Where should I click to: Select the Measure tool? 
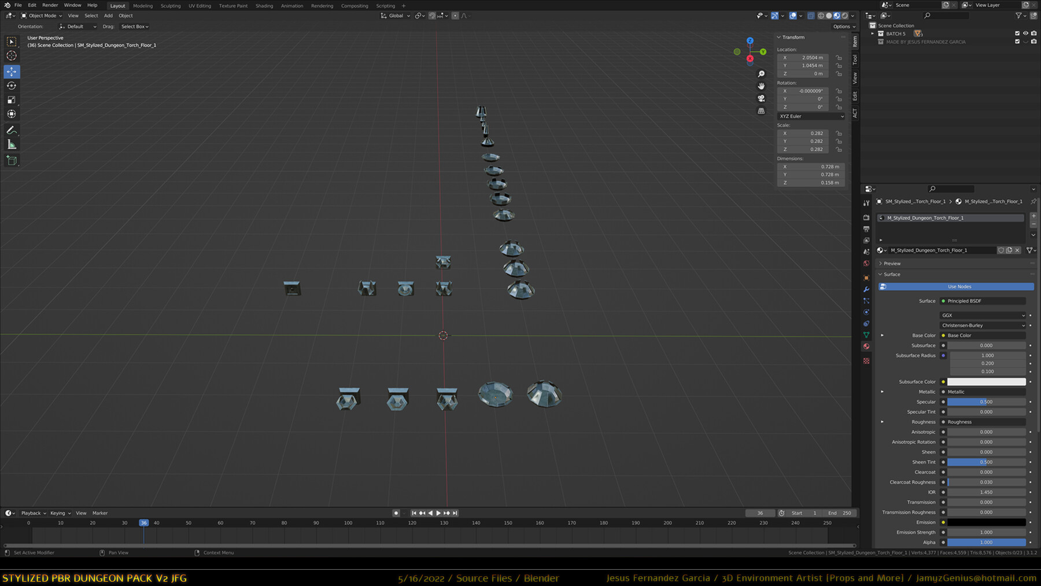(x=12, y=145)
